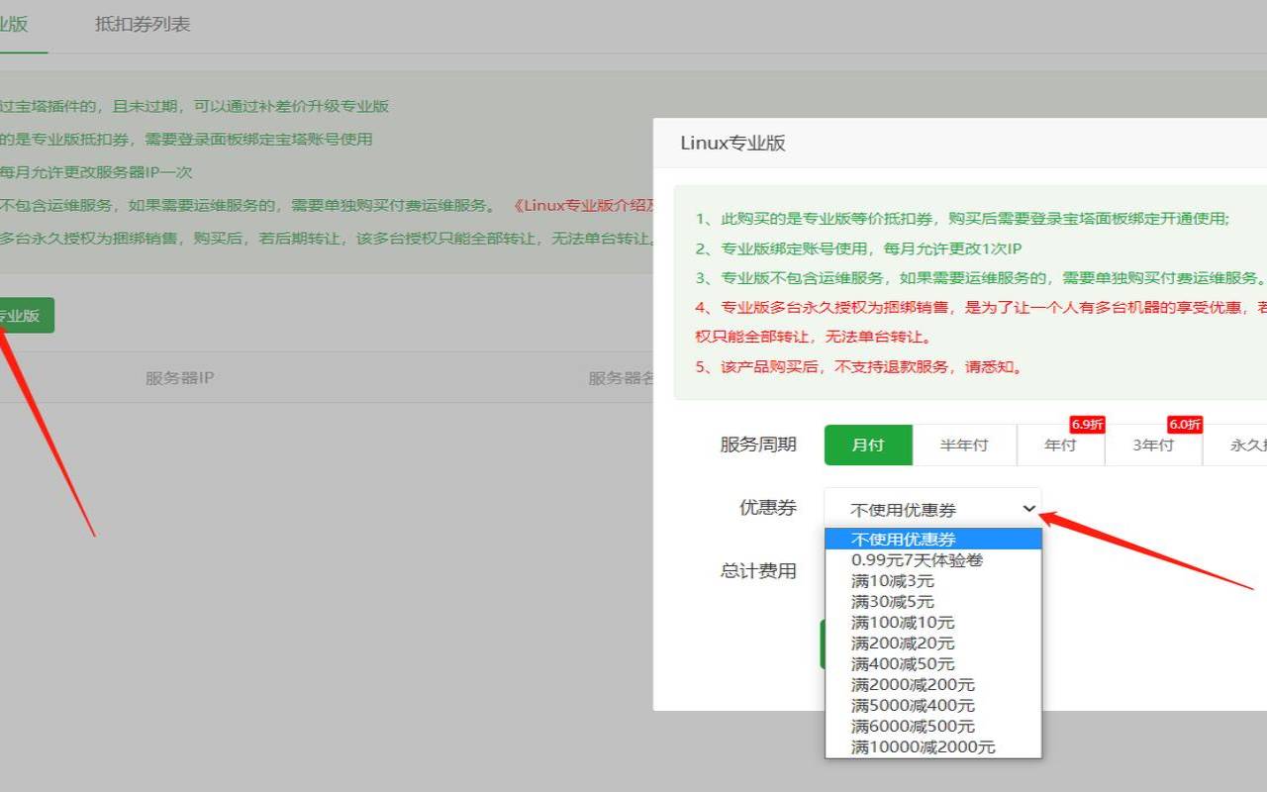The width and height of the screenshot is (1267, 792).
Task: Choose the 年付 service period
Action: pos(1060,445)
